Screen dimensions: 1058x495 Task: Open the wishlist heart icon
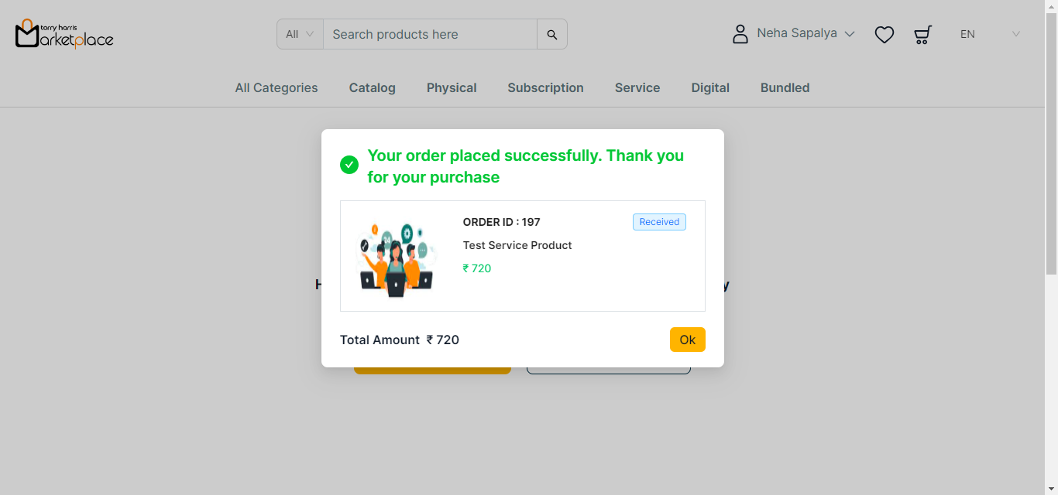(x=885, y=34)
